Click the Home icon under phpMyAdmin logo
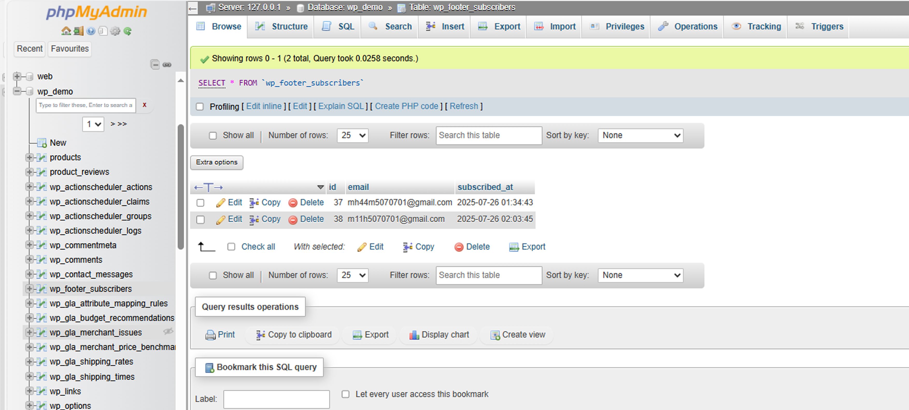 66,31
